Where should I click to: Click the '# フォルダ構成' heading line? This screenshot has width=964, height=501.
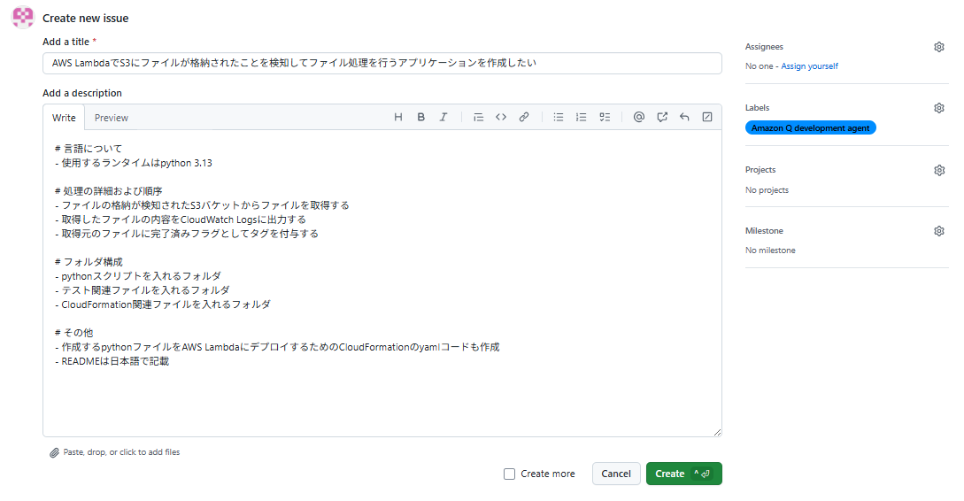click(x=89, y=262)
